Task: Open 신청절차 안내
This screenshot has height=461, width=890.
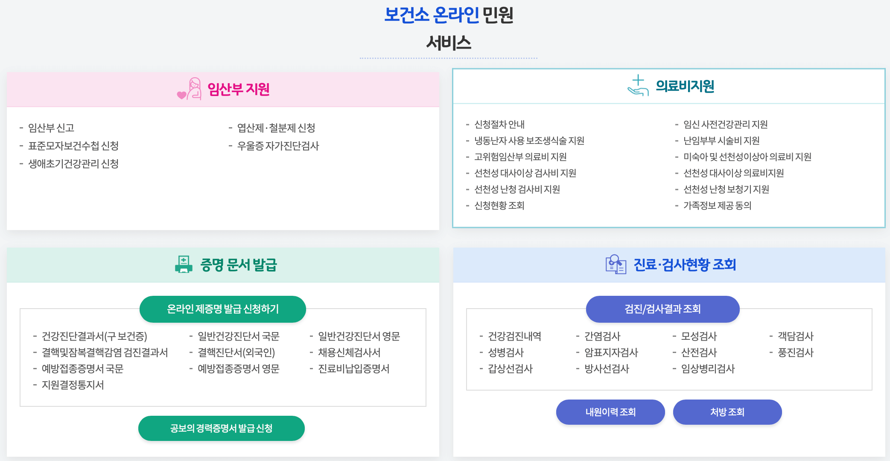Action: click(501, 124)
